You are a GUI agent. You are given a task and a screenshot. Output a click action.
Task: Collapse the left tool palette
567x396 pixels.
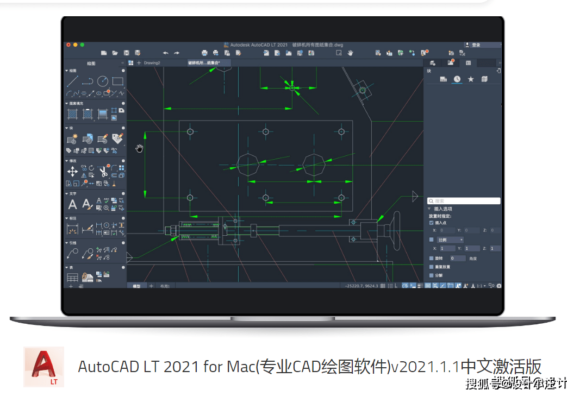pos(122,63)
